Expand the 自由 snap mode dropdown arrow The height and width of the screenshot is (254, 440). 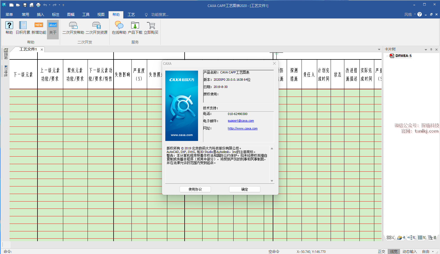coord(433,251)
